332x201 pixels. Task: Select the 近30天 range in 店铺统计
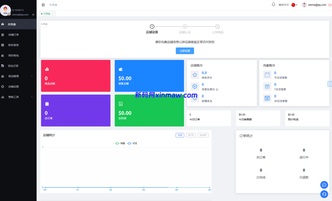pos(203,135)
